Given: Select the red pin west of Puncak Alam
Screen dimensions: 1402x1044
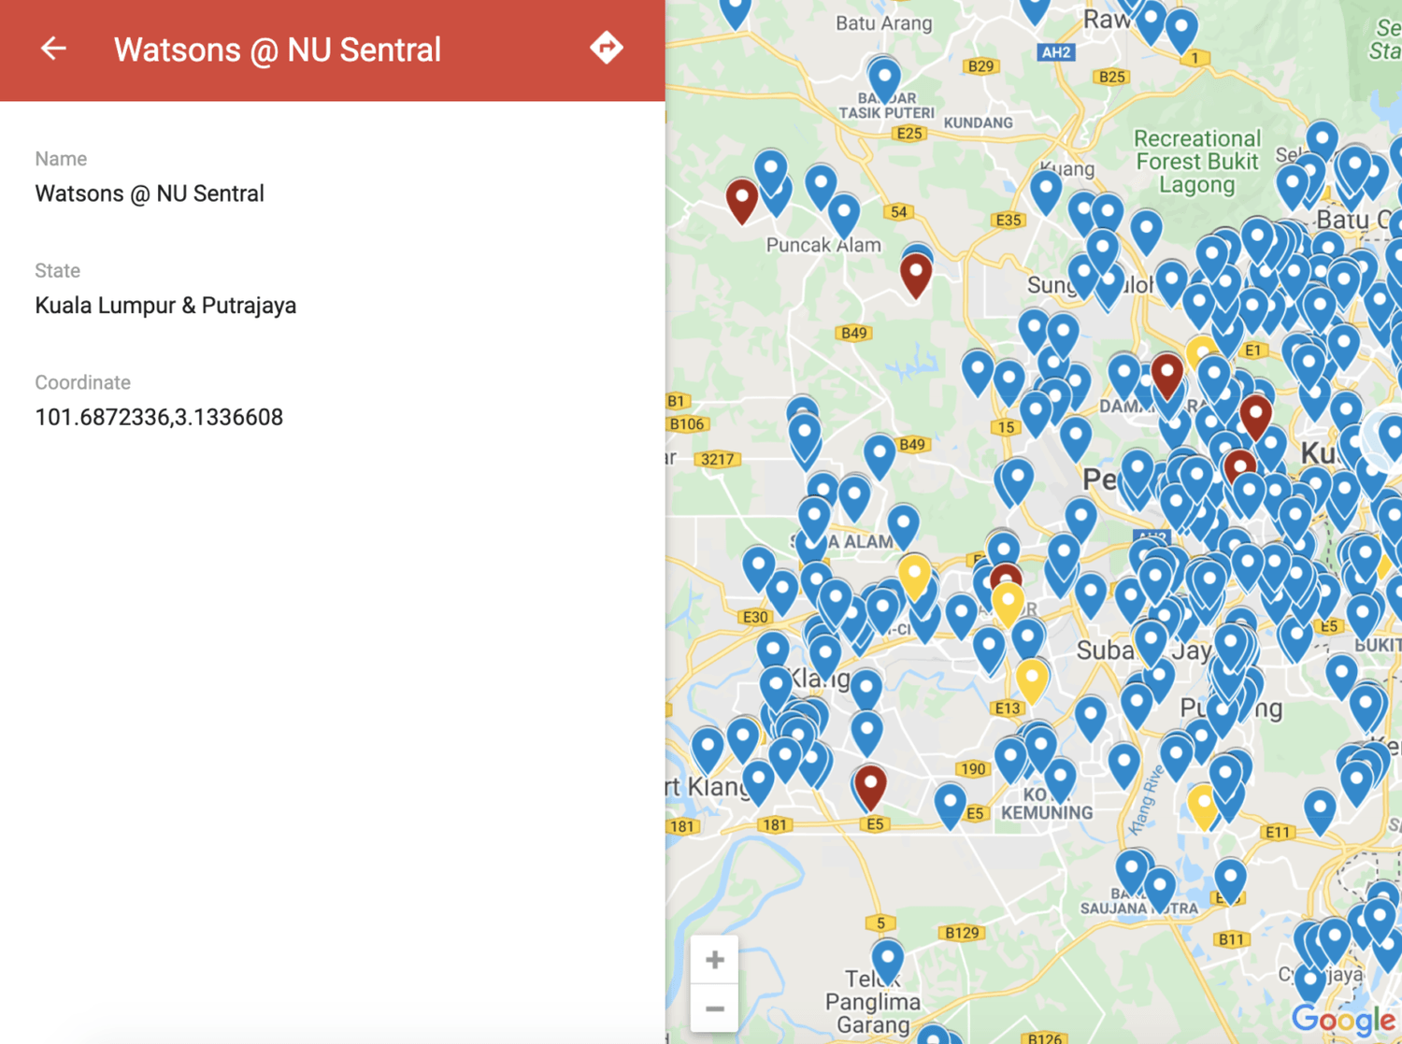Looking at the screenshot, I should [742, 201].
